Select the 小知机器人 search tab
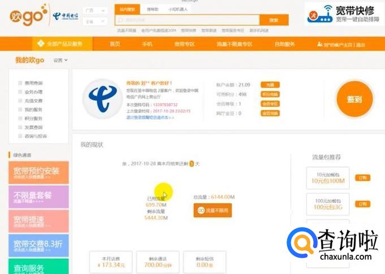 [x=178, y=9]
